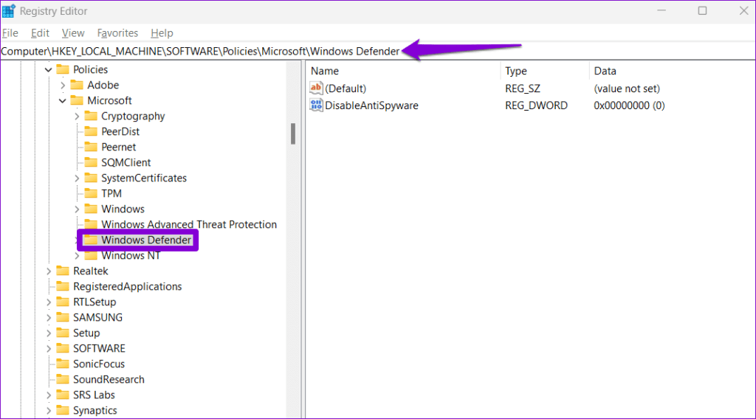Expand the Windows NT key

pos(77,256)
